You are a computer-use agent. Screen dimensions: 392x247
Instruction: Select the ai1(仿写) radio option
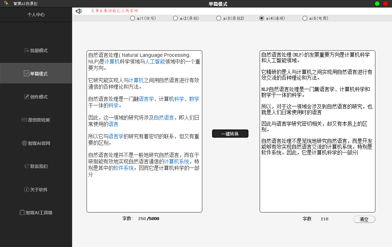point(132,18)
